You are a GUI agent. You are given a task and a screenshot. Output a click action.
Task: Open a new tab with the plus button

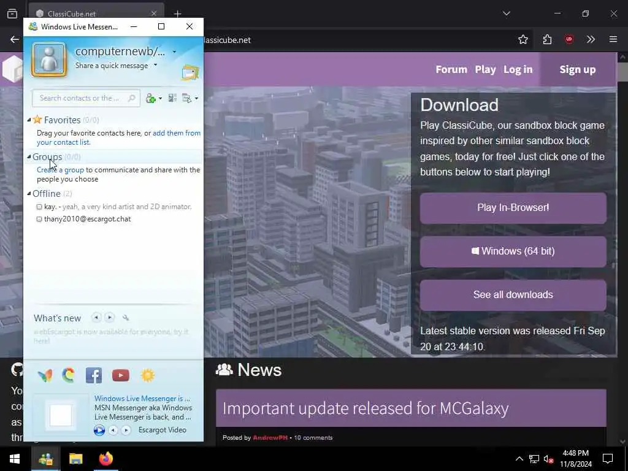(177, 13)
